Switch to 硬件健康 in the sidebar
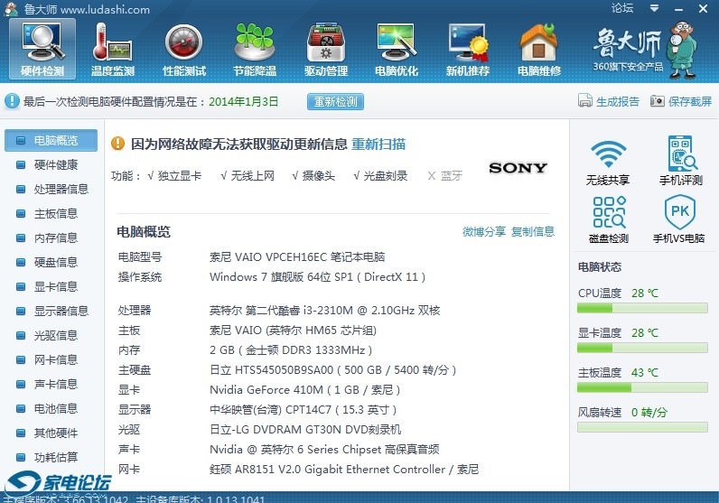Image resolution: width=719 pixels, height=503 pixels. [x=55, y=165]
